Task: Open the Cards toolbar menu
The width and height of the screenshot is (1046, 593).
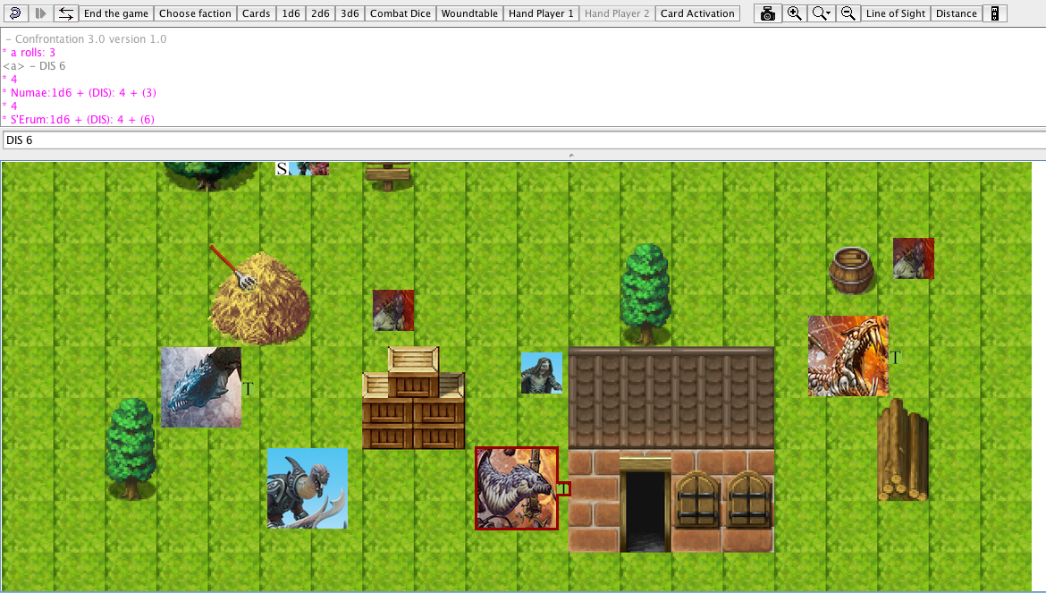Action: point(257,13)
